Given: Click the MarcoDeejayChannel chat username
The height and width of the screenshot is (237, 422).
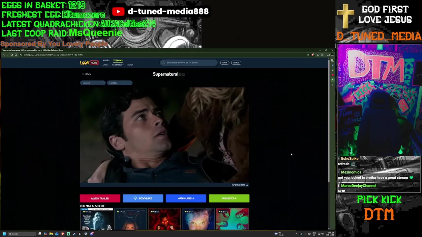Looking at the screenshot, I should tap(358, 186).
